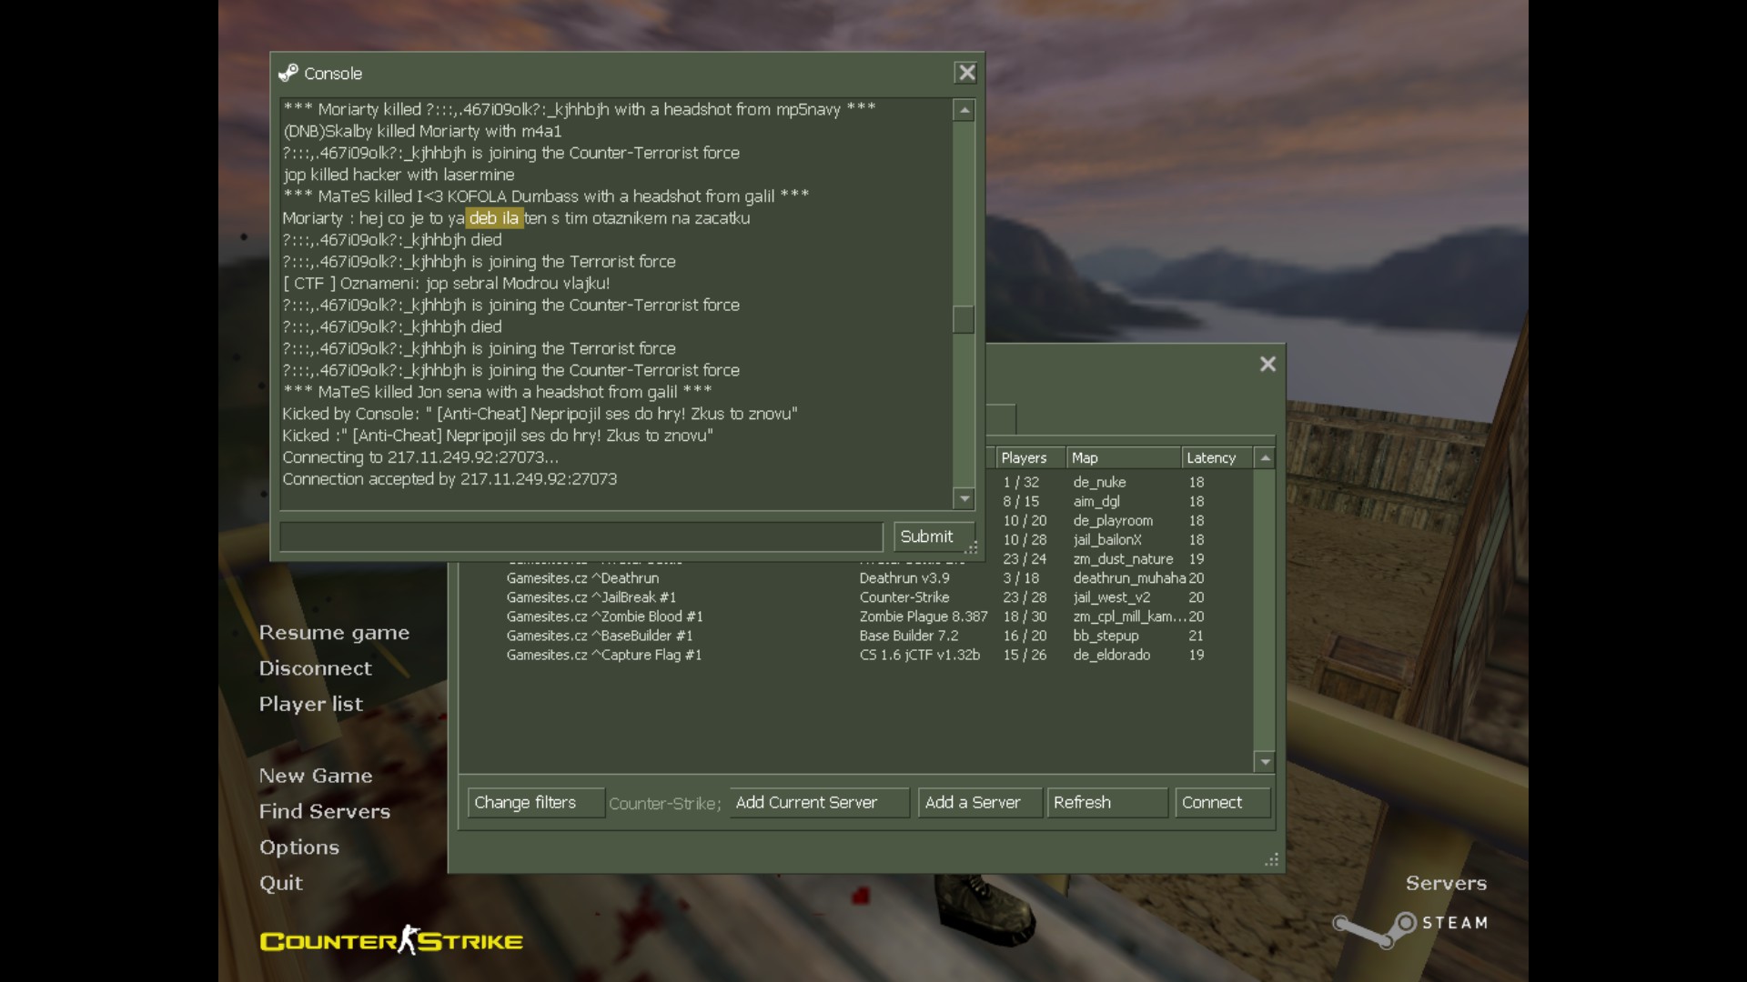
Task: Click server list scroll up arrow
Action: pyautogui.click(x=1265, y=457)
